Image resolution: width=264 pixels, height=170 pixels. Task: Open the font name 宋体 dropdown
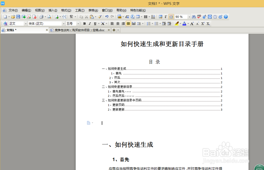(63, 24)
